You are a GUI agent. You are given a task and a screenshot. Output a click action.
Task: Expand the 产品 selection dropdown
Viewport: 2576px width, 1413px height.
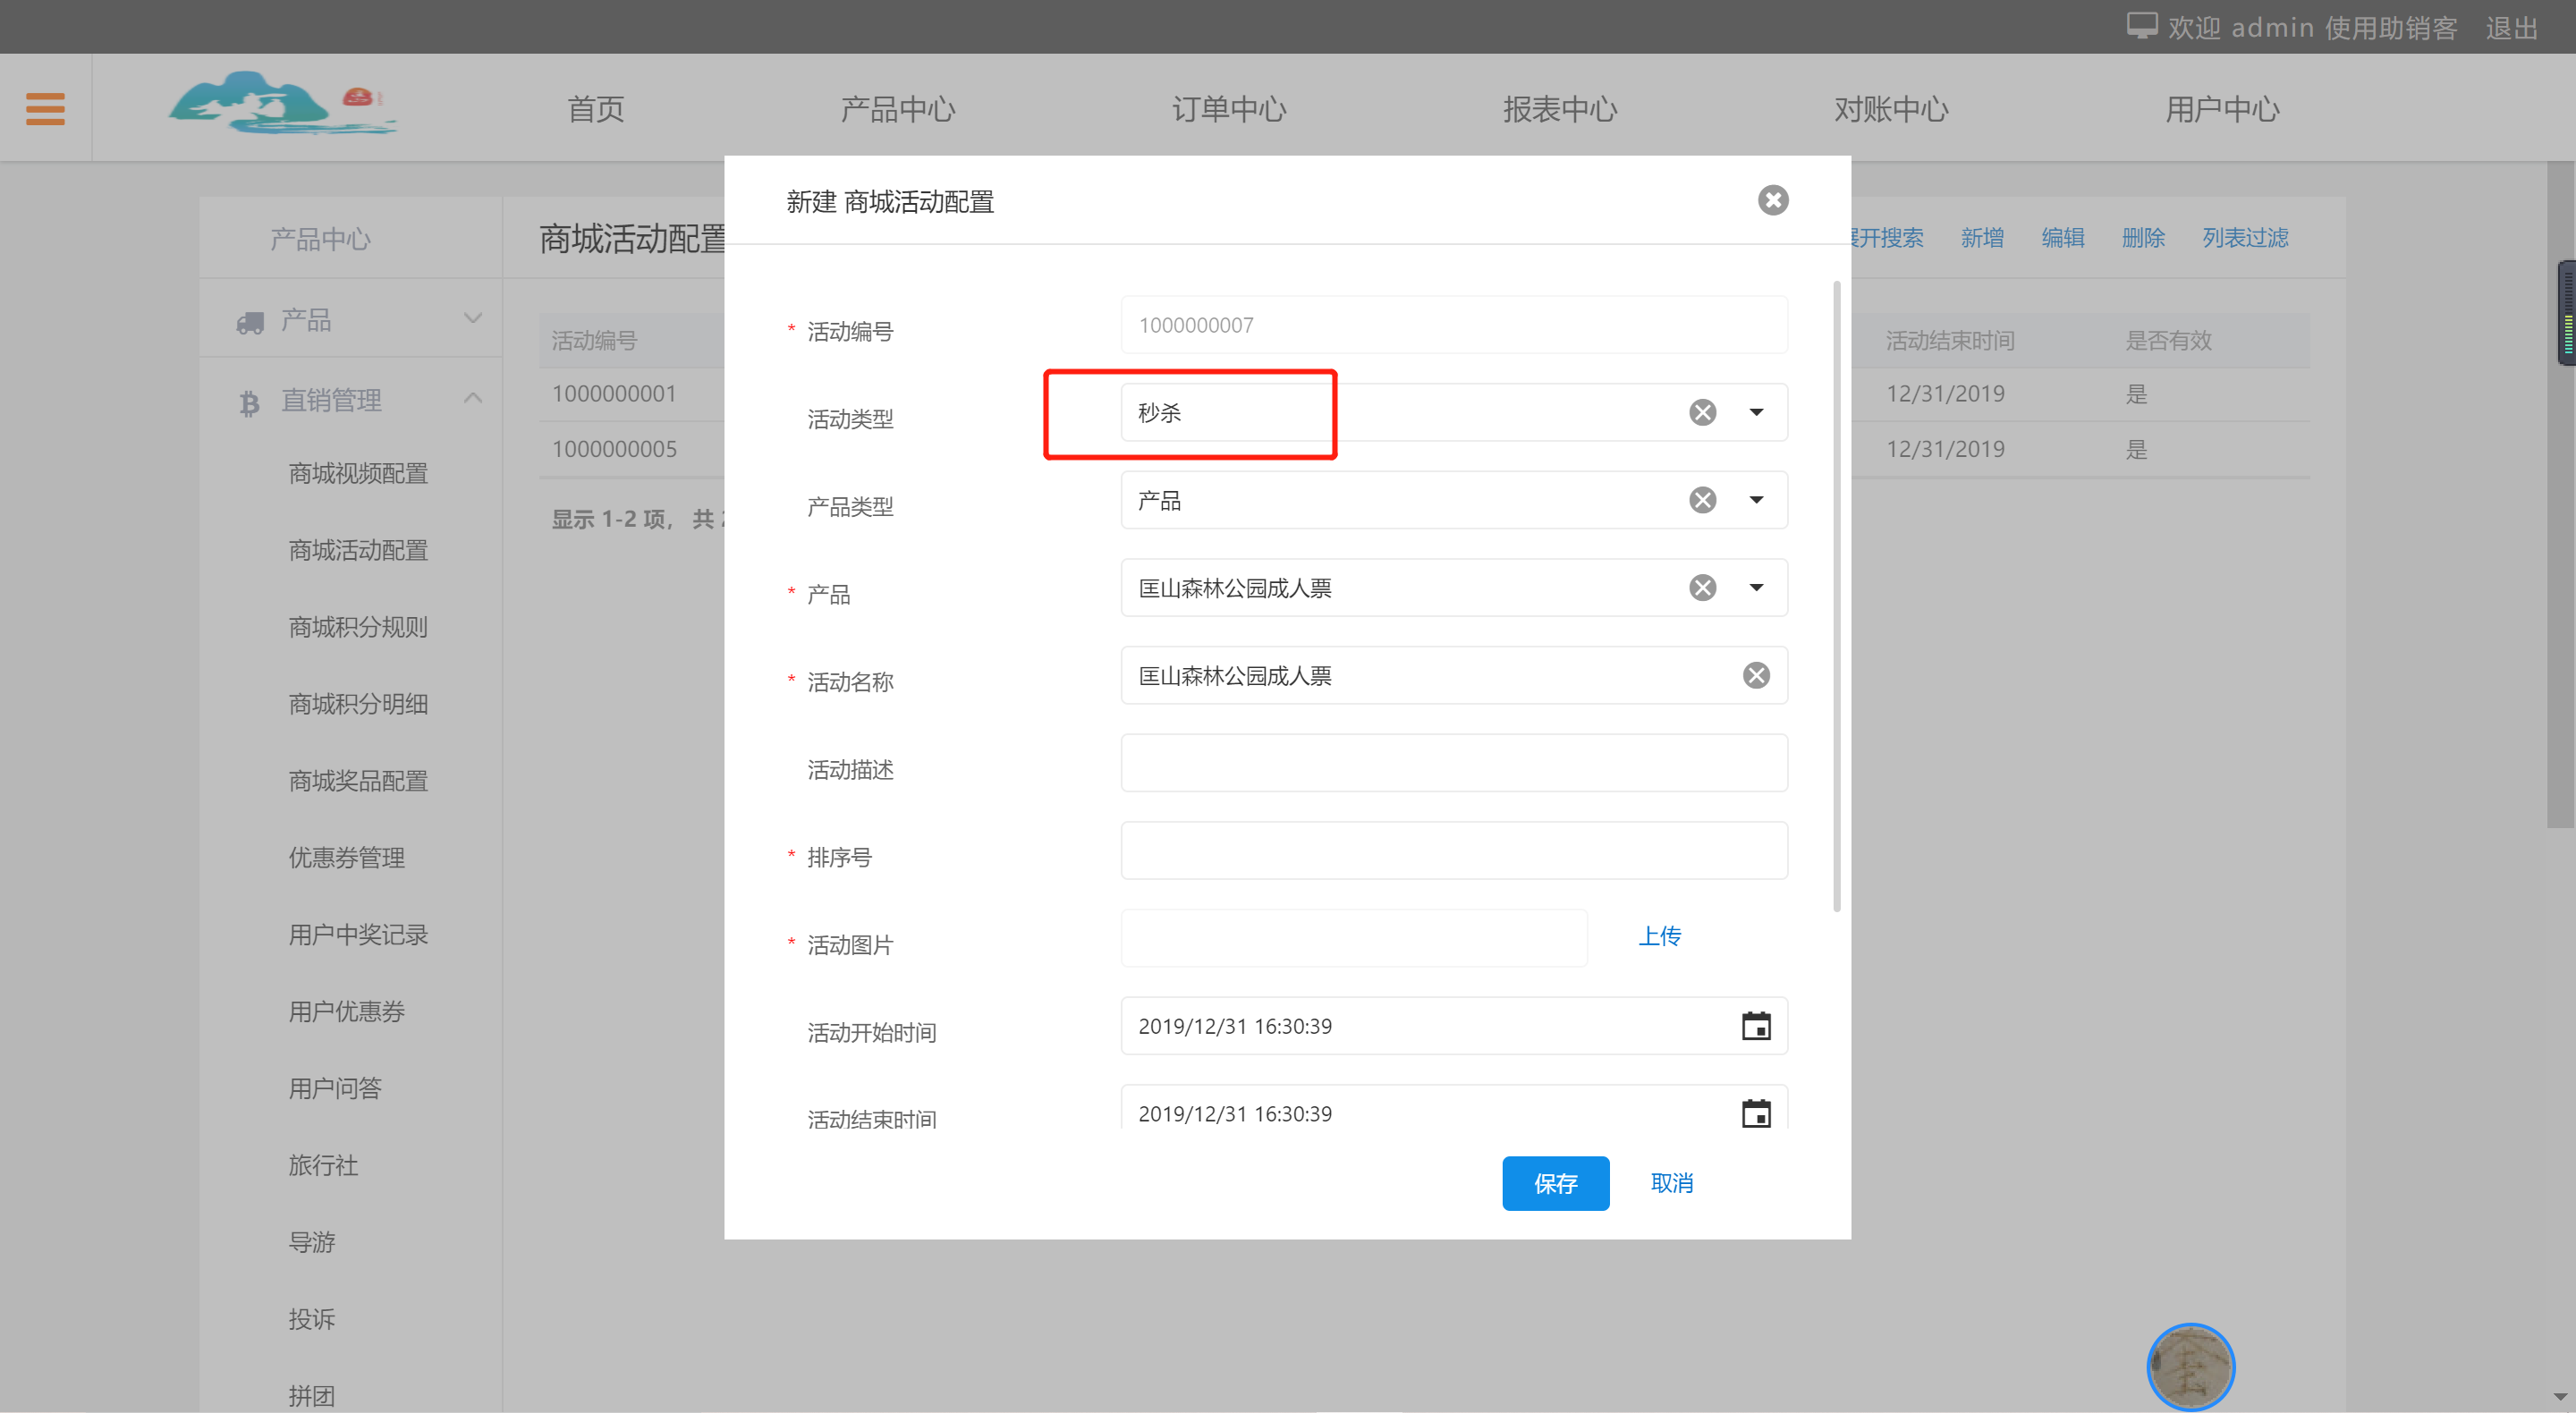[x=1756, y=588]
